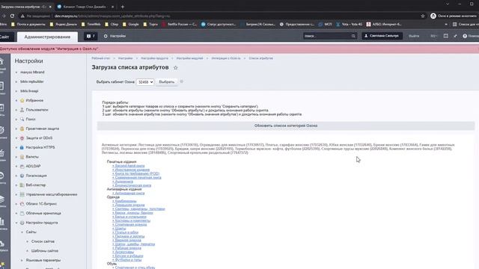Collapse the Настройки продукта tree node

16,223
